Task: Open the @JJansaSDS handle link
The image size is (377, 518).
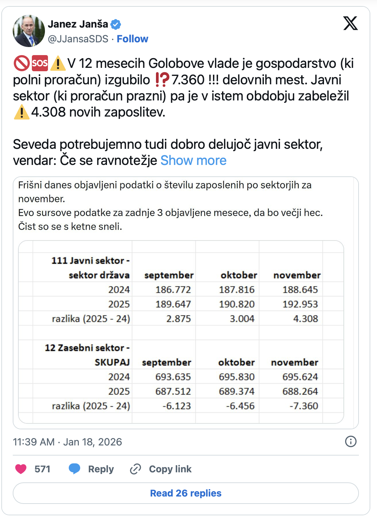Action: [x=78, y=39]
